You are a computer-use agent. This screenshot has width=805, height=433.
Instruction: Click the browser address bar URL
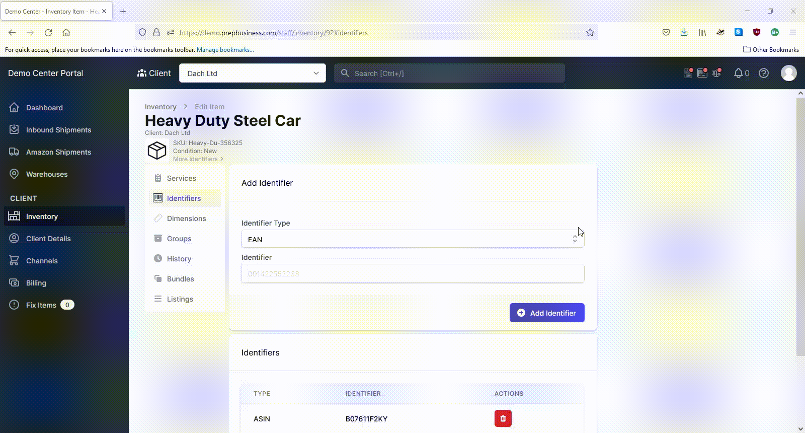pos(274,33)
